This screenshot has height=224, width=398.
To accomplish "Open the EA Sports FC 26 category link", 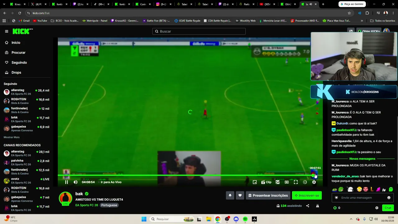I will 86,205.
